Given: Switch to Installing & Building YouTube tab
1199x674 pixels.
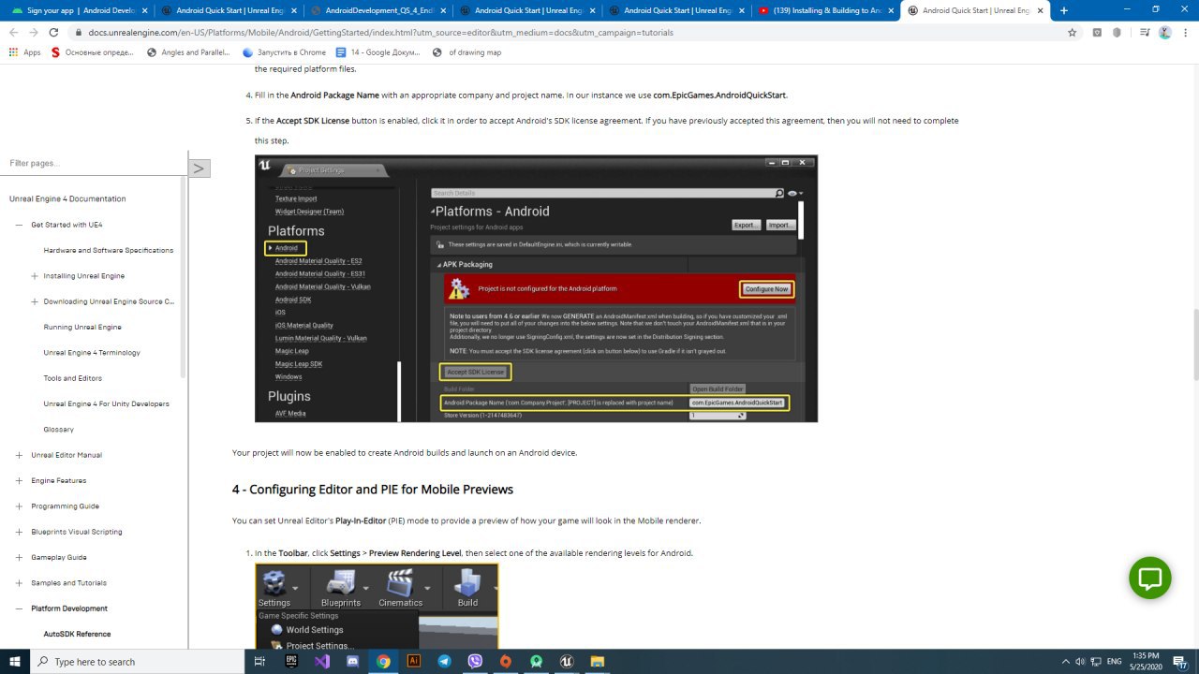Looking at the screenshot, I should (x=824, y=10).
